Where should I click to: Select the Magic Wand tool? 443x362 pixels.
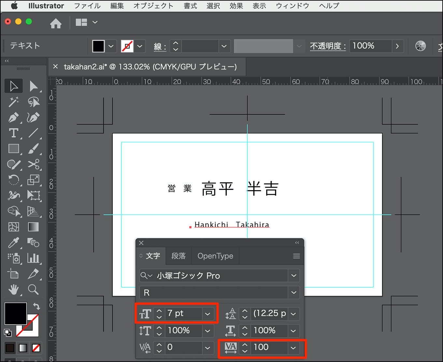[14, 102]
